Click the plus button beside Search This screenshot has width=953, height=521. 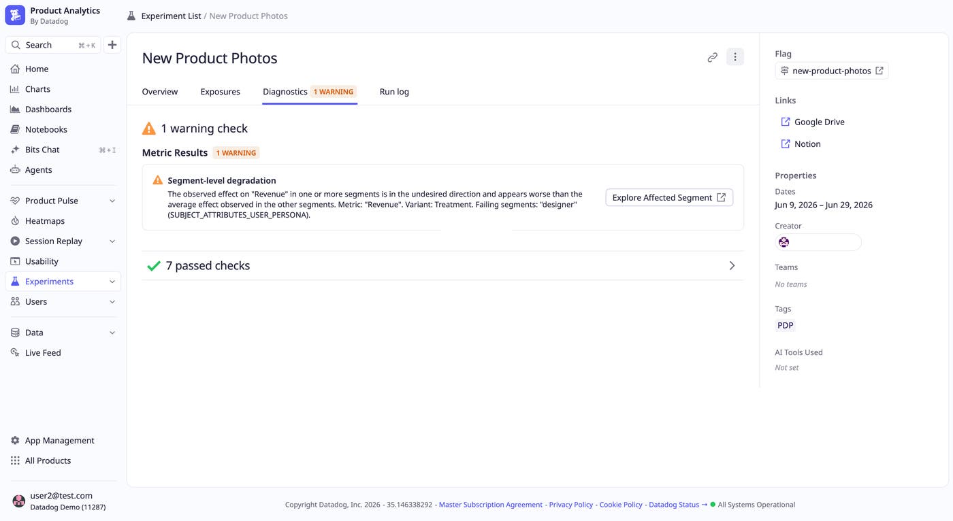pyautogui.click(x=112, y=45)
